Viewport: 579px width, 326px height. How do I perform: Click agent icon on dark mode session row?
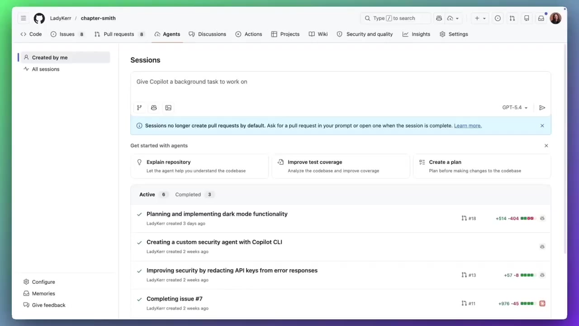pyautogui.click(x=542, y=218)
